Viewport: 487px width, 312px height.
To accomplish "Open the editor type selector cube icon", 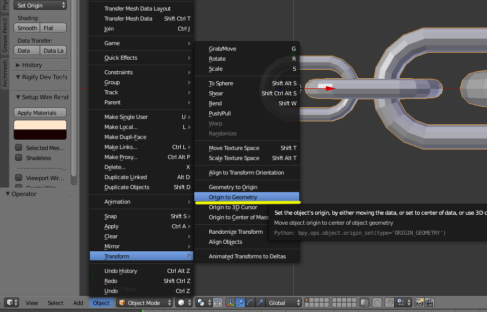I will [12, 302].
